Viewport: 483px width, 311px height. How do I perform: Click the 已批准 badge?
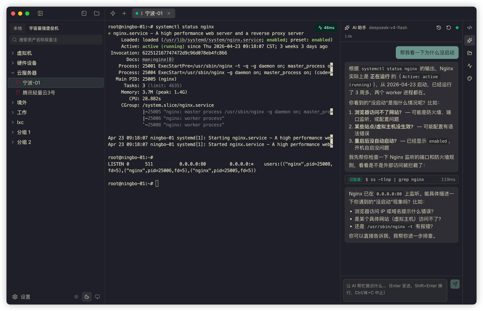tap(355, 180)
